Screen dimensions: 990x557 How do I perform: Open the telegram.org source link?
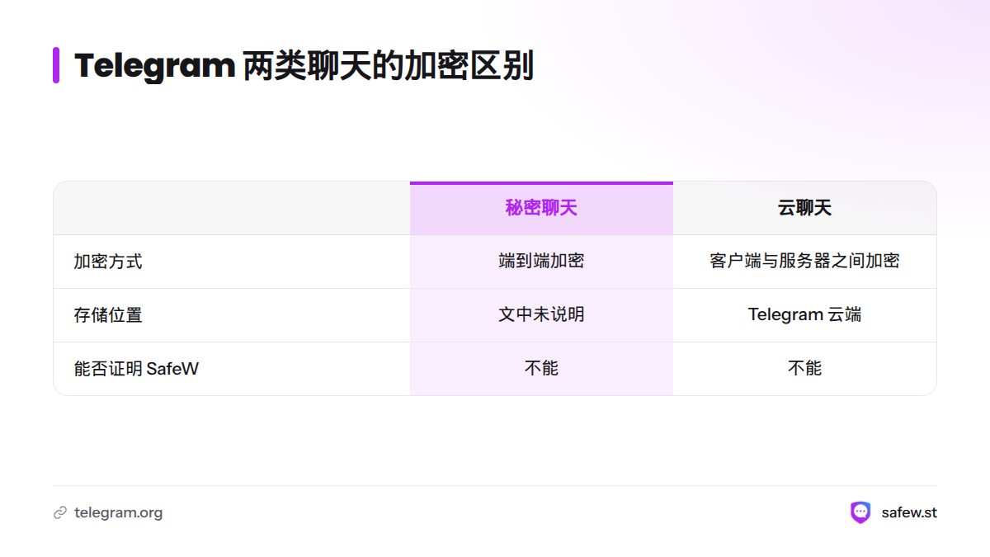118,512
